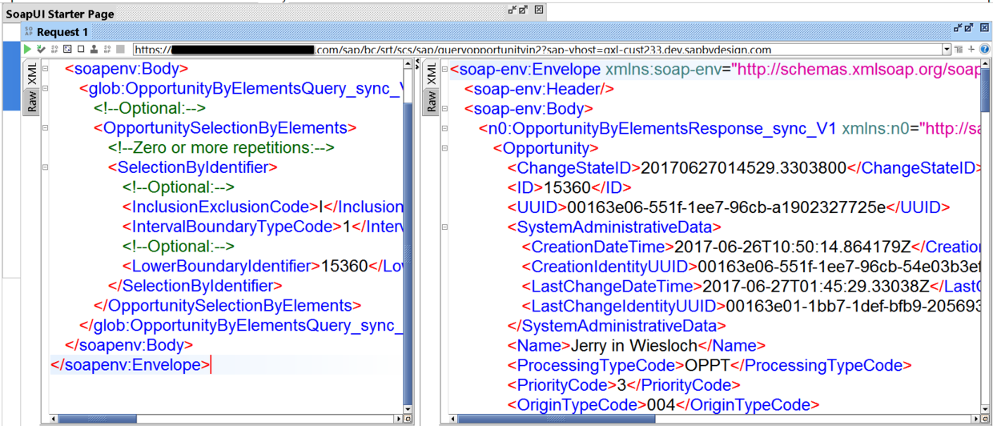
Task: Click PriorityCode 3 line in response
Action: pos(625,384)
